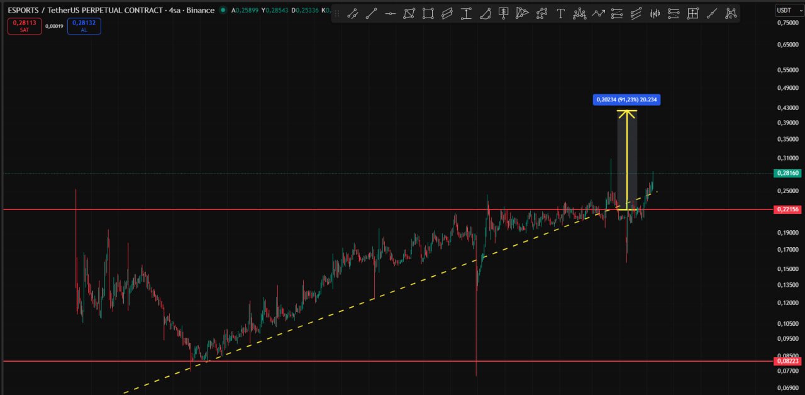Select the horizontal levels tool beside the Gann Box icon
The width and height of the screenshot is (805, 395).
tap(674, 13)
